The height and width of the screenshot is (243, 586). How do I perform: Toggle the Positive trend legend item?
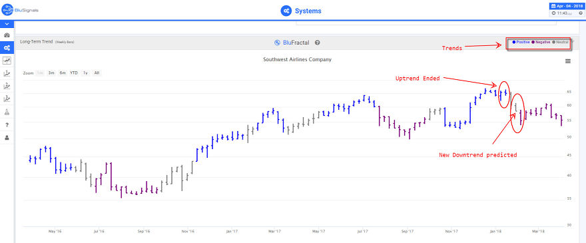pyautogui.click(x=521, y=42)
